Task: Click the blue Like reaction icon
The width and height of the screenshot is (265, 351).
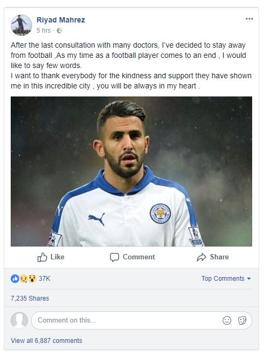Action: click(15, 279)
